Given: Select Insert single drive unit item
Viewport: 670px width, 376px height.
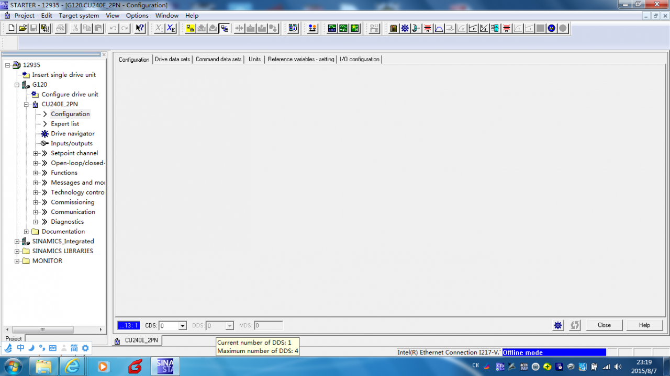Looking at the screenshot, I should pos(64,75).
